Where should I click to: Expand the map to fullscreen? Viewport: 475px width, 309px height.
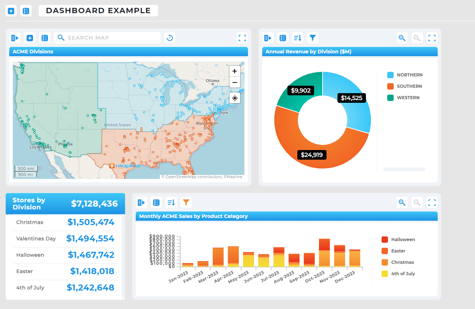point(242,38)
